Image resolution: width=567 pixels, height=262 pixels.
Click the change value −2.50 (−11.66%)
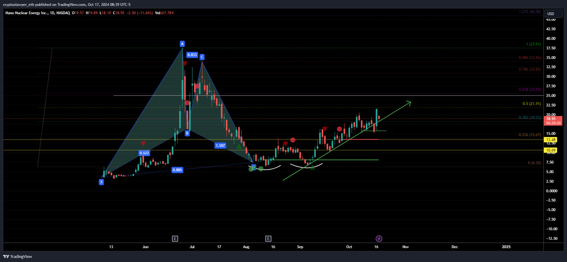[x=139, y=13]
